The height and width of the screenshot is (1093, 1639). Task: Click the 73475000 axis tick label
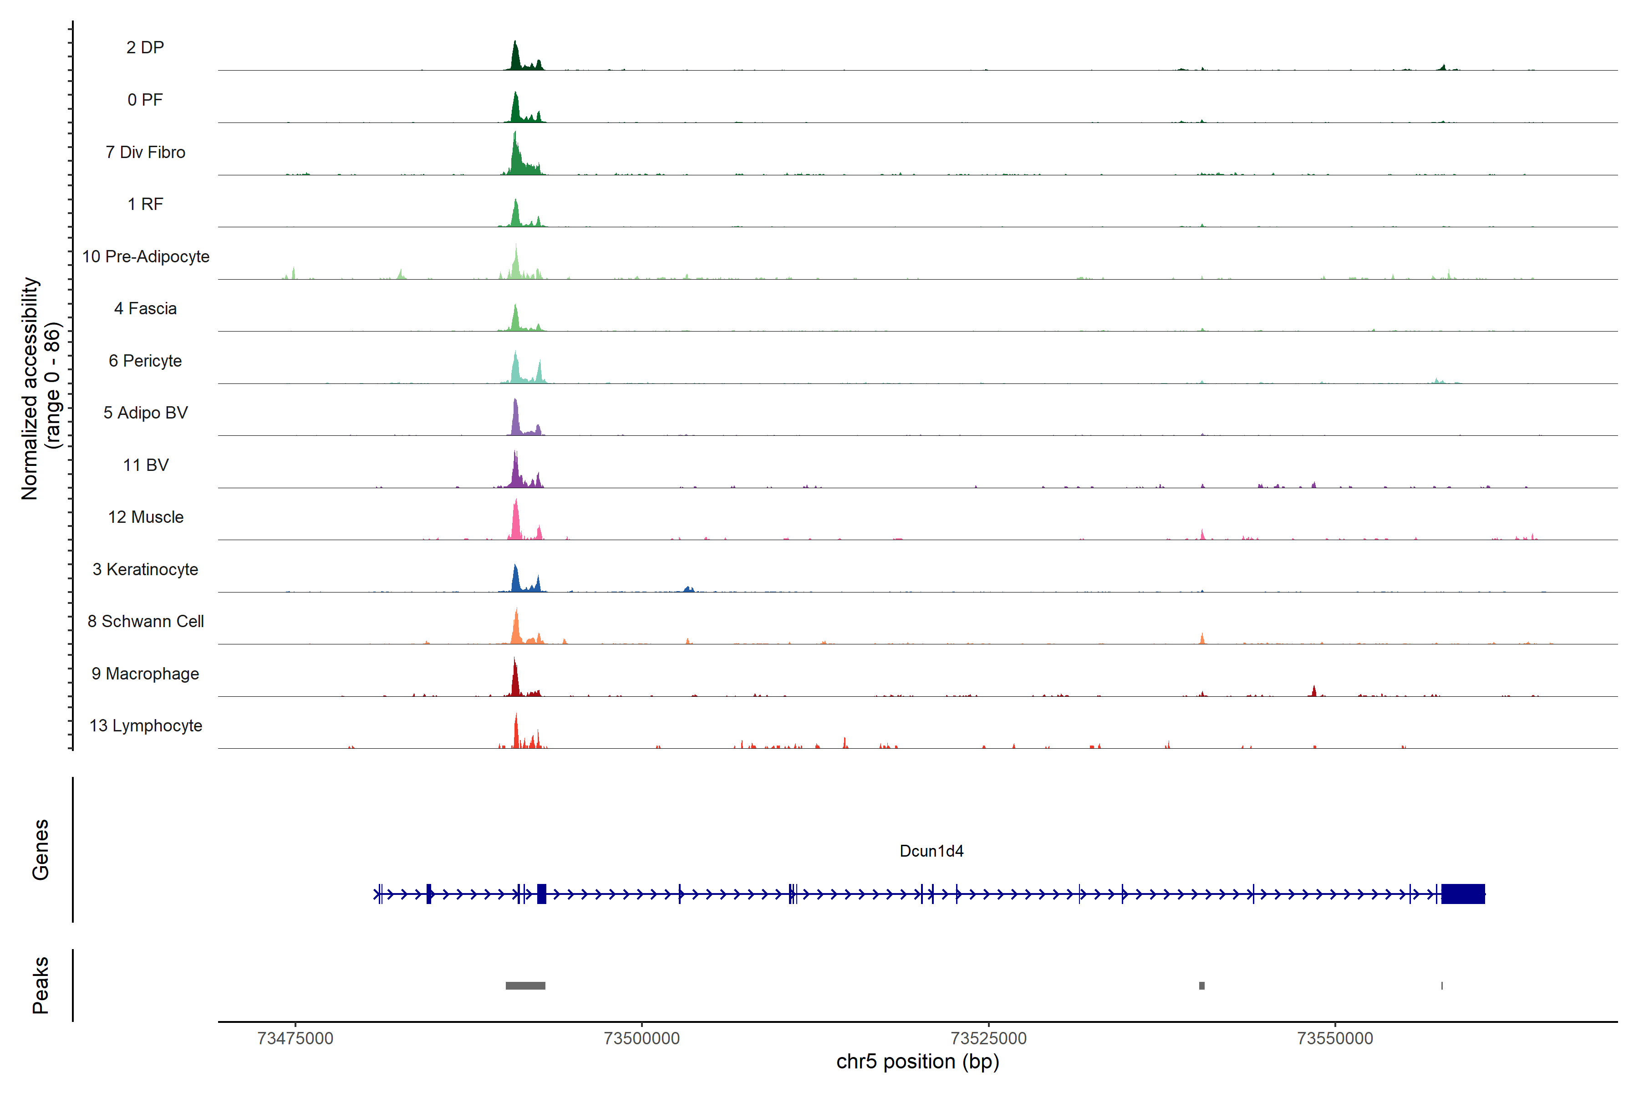point(295,1038)
